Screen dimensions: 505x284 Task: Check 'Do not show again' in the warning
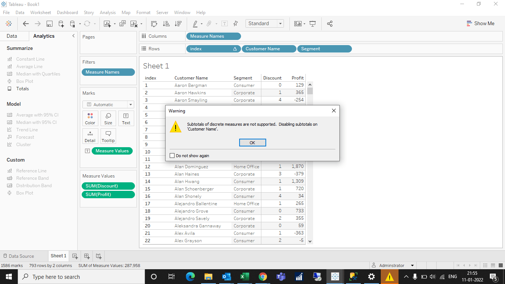point(172,155)
